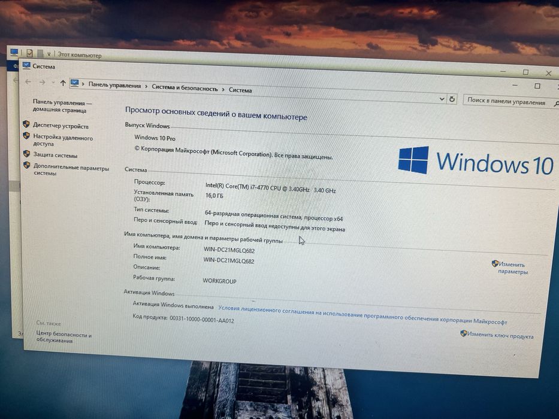Open 'Дополнительные параметры системы' link
This screenshot has width=559, height=419.
tap(71, 170)
